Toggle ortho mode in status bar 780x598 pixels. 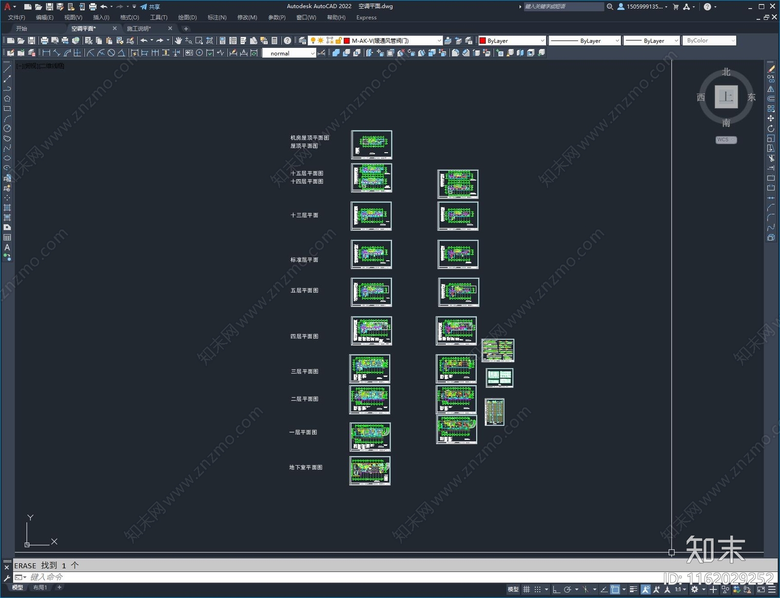point(556,589)
